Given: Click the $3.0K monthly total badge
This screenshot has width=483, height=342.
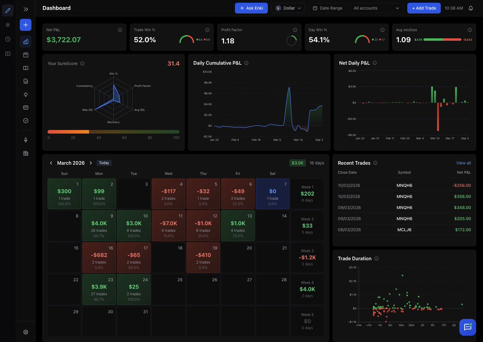Looking at the screenshot, I should tap(297, 163).
